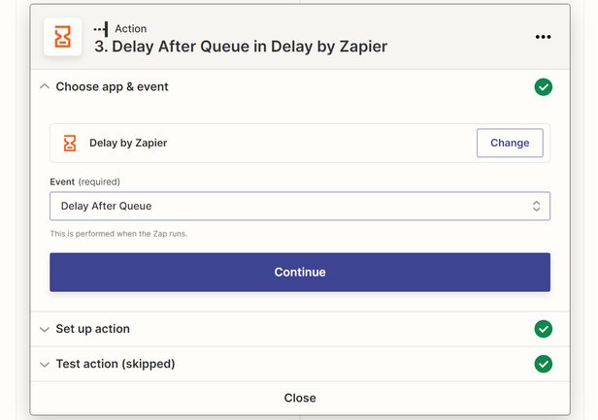598x420 pixels.
Task: Click the green checkmark for Choose app & event
Action: [x=544, y=87]
